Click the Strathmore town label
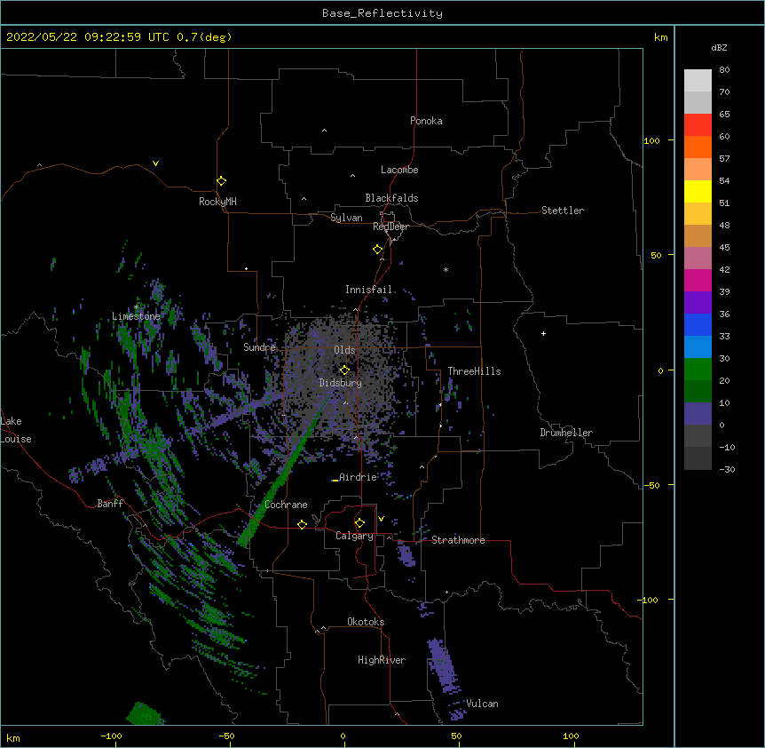765x748 pixels. (x=458, y=540)
